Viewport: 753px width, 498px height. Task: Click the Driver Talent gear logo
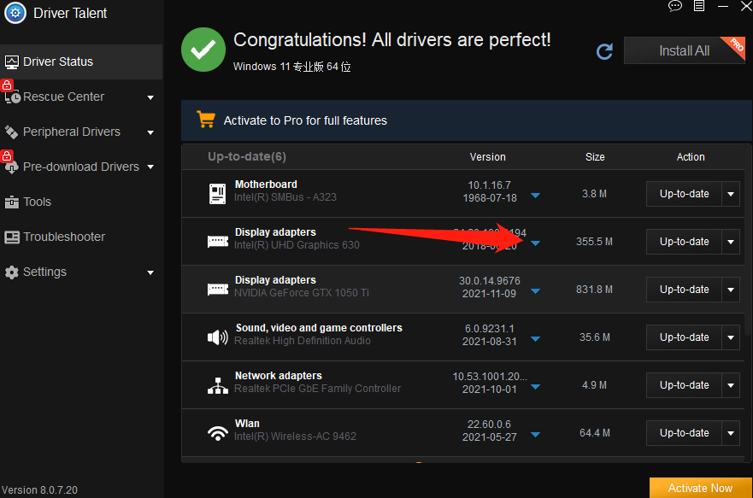coord(15,13)
